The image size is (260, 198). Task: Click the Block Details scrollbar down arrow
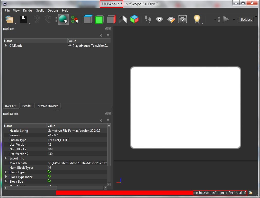(x=109, y=184)
